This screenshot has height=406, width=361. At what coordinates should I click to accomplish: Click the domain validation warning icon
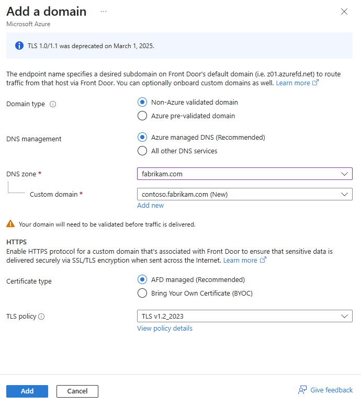[x=10, y=224]
